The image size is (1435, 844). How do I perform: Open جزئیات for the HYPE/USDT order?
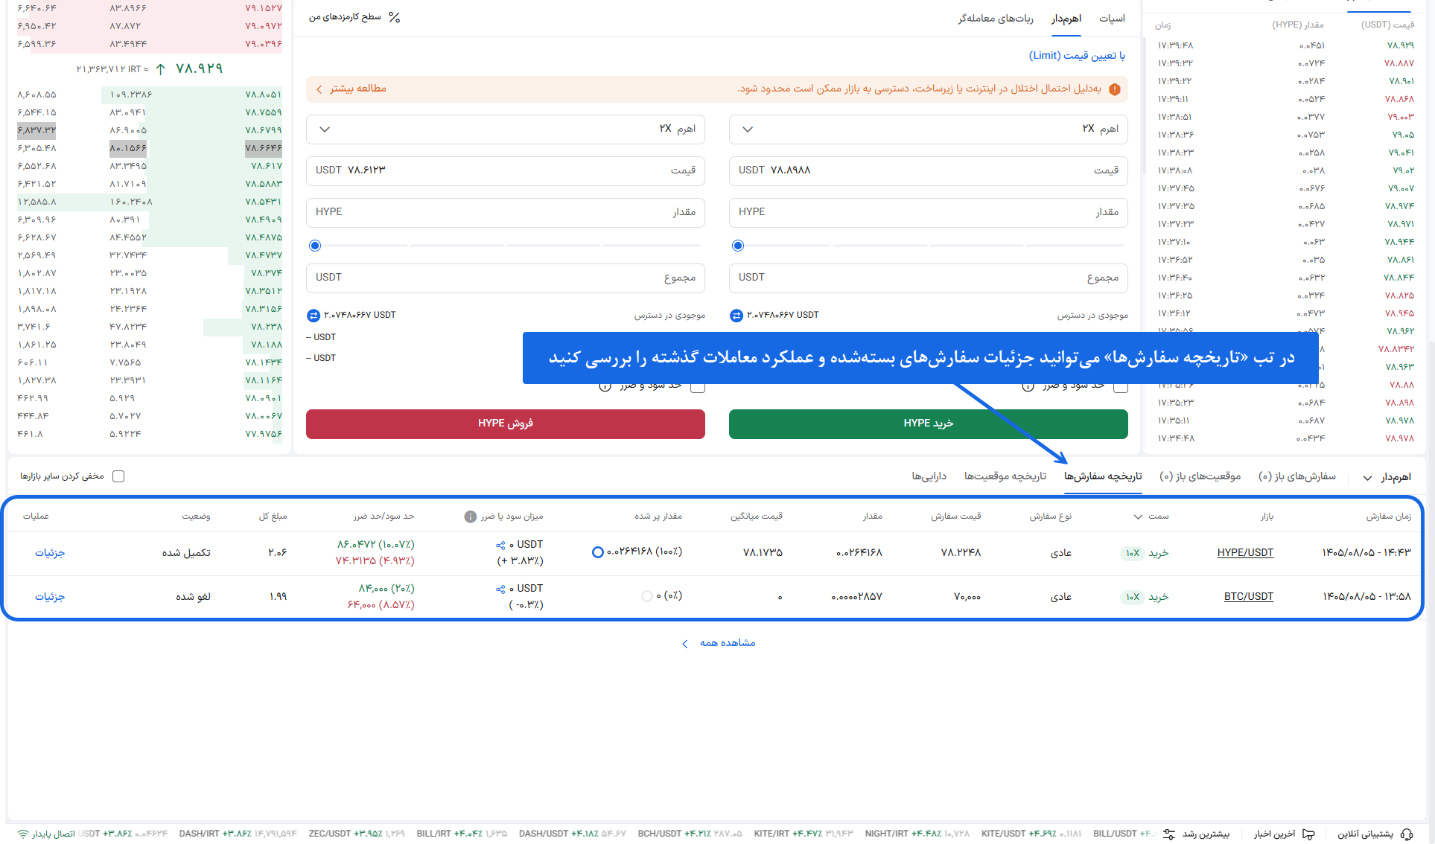50,553
